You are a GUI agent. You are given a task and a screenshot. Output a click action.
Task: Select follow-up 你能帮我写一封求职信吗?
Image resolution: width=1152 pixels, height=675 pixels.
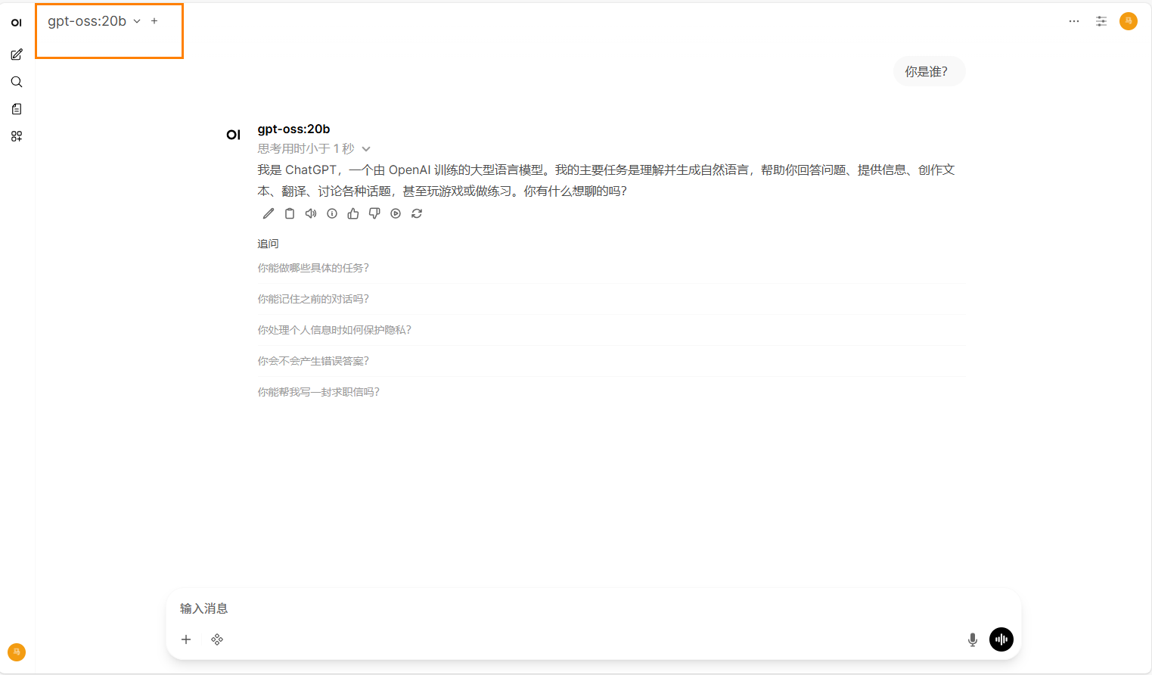tap(318, 392)
